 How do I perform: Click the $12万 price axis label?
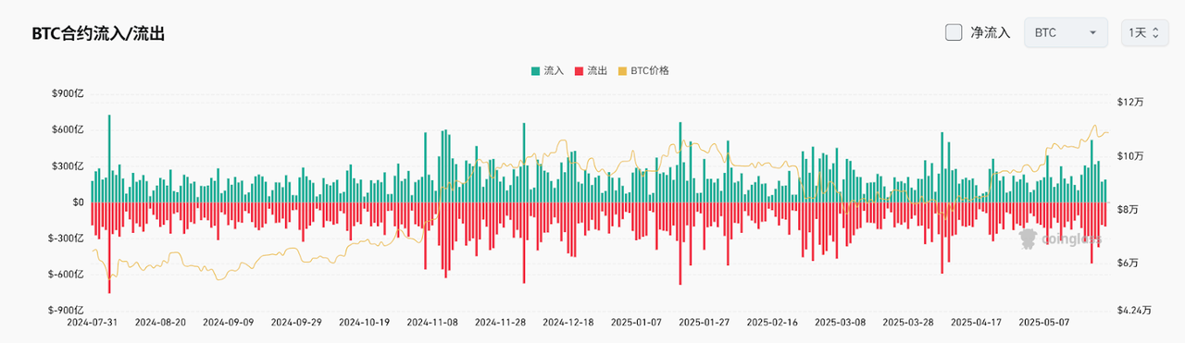[1132, 103]
